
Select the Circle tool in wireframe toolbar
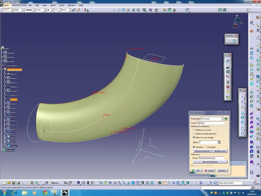coord(242,128)
